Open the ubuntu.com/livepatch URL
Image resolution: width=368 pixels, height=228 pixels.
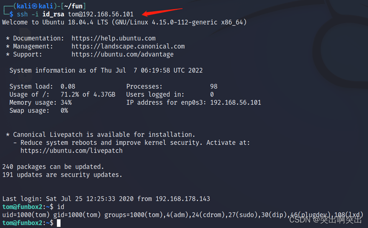click(x=71, y=151)
